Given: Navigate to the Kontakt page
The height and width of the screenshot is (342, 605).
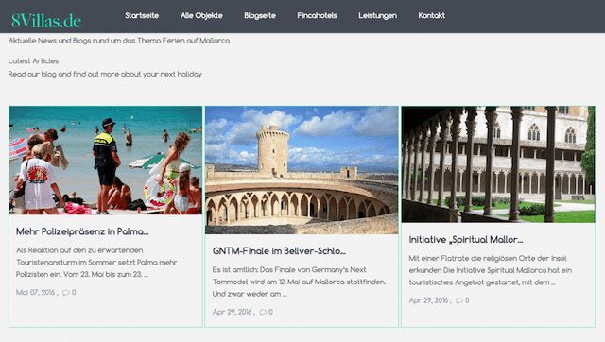Looking at the screenshot, I should (431, 15).
